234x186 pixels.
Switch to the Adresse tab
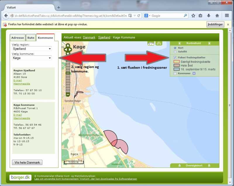18,38
